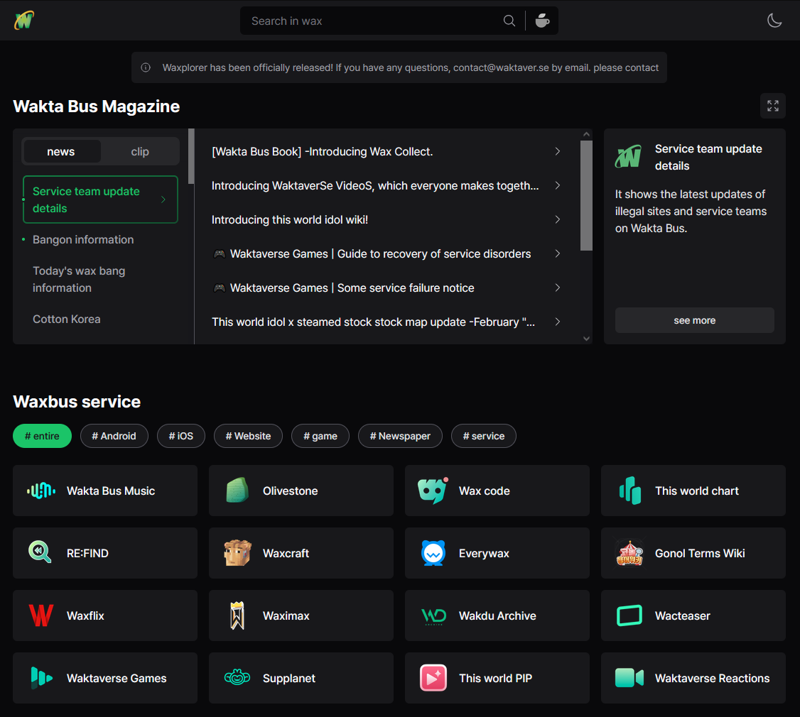800x717 pixels.
Task: Expand the magazine to fullscreen
Action: pos(772,106)
